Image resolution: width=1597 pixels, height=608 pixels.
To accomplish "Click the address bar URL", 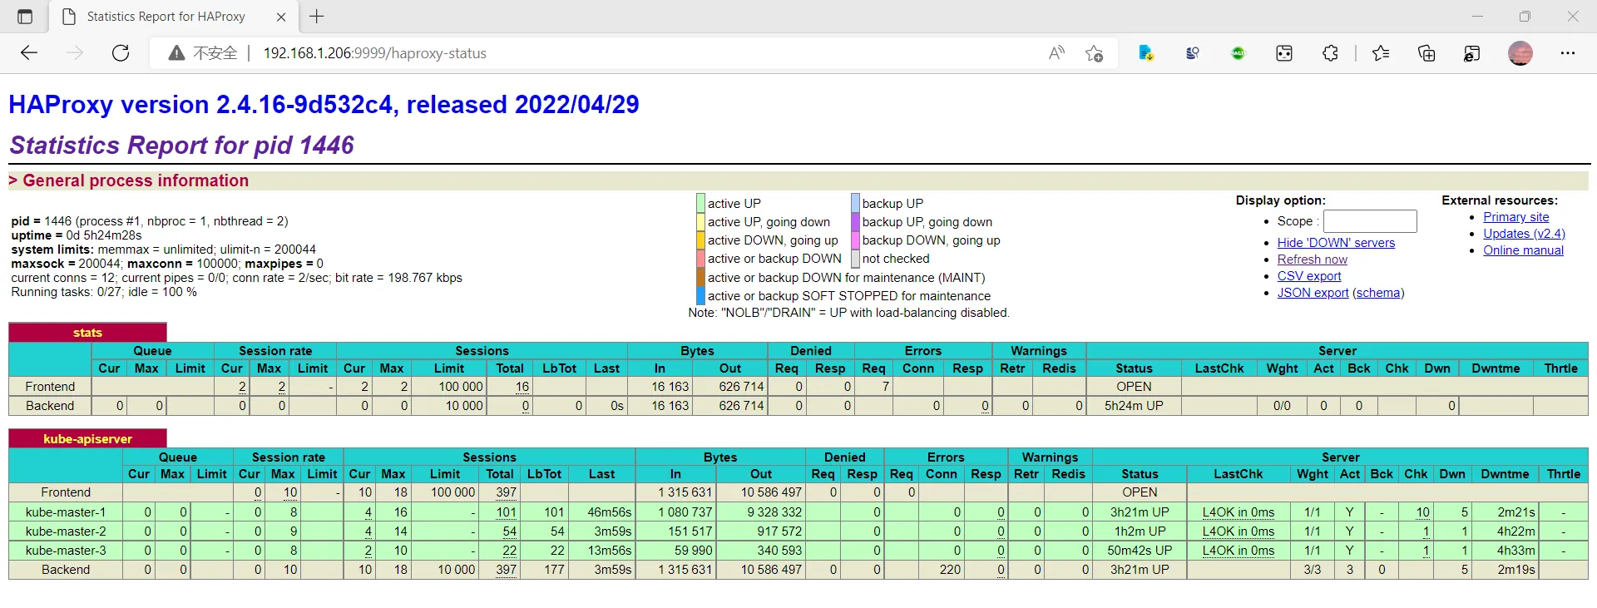I will click(374, 53).
